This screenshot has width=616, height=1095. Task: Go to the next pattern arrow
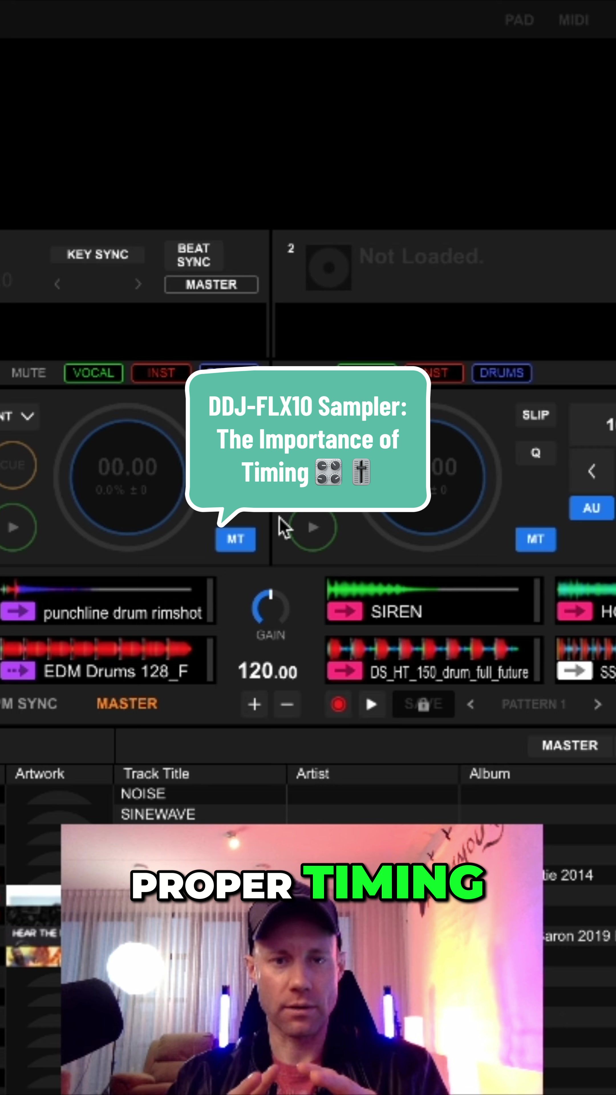(x=598, y=704)
